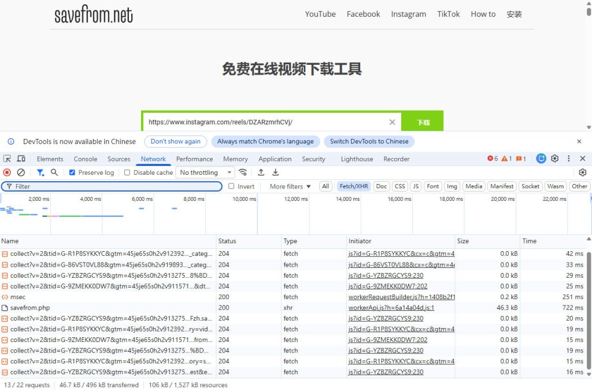Screen dimensions: 592x390
Task: Toggle the device toolbar icon
Action: pos(21,159)
